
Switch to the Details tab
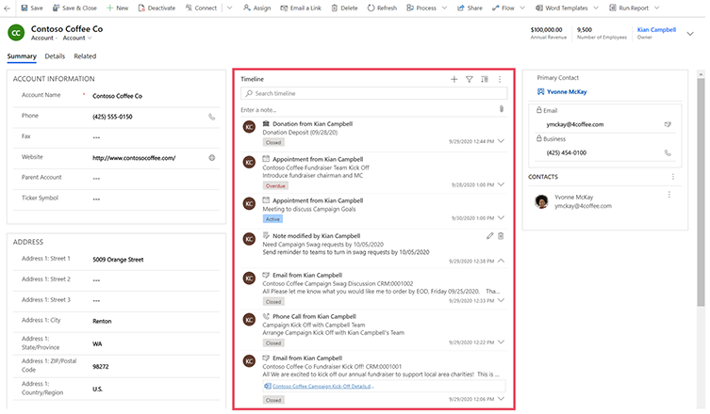(x=55, y=56)
